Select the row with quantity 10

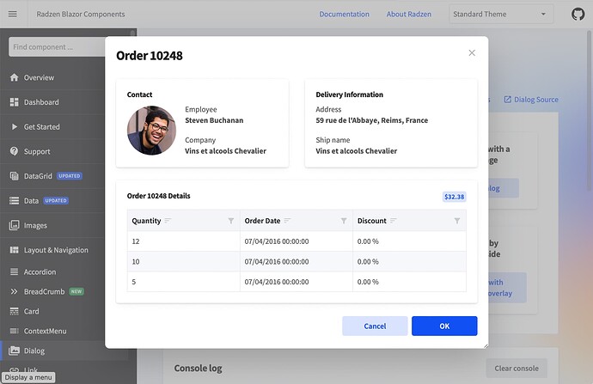tap(296, 261)
